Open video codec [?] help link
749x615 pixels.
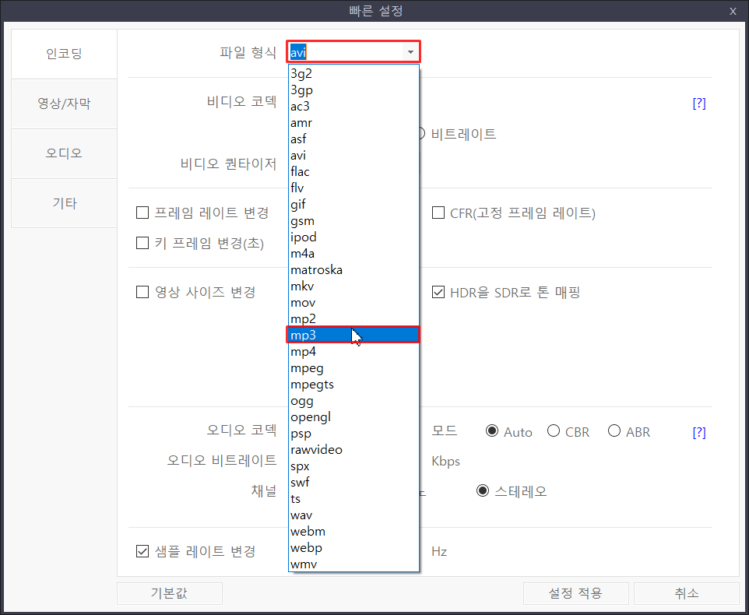pos(699,103)
